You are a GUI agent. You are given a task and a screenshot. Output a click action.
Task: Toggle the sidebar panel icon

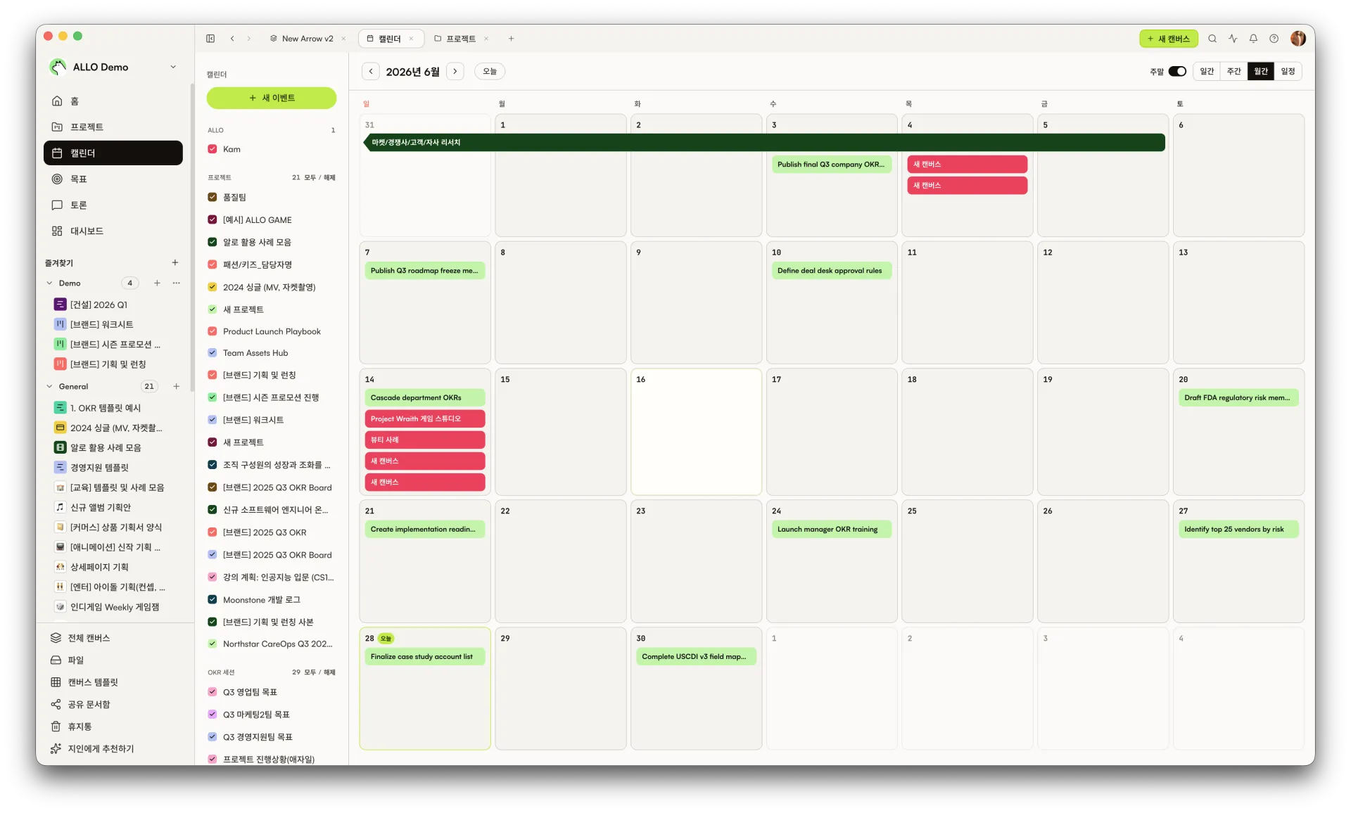(x=210, y=39)
